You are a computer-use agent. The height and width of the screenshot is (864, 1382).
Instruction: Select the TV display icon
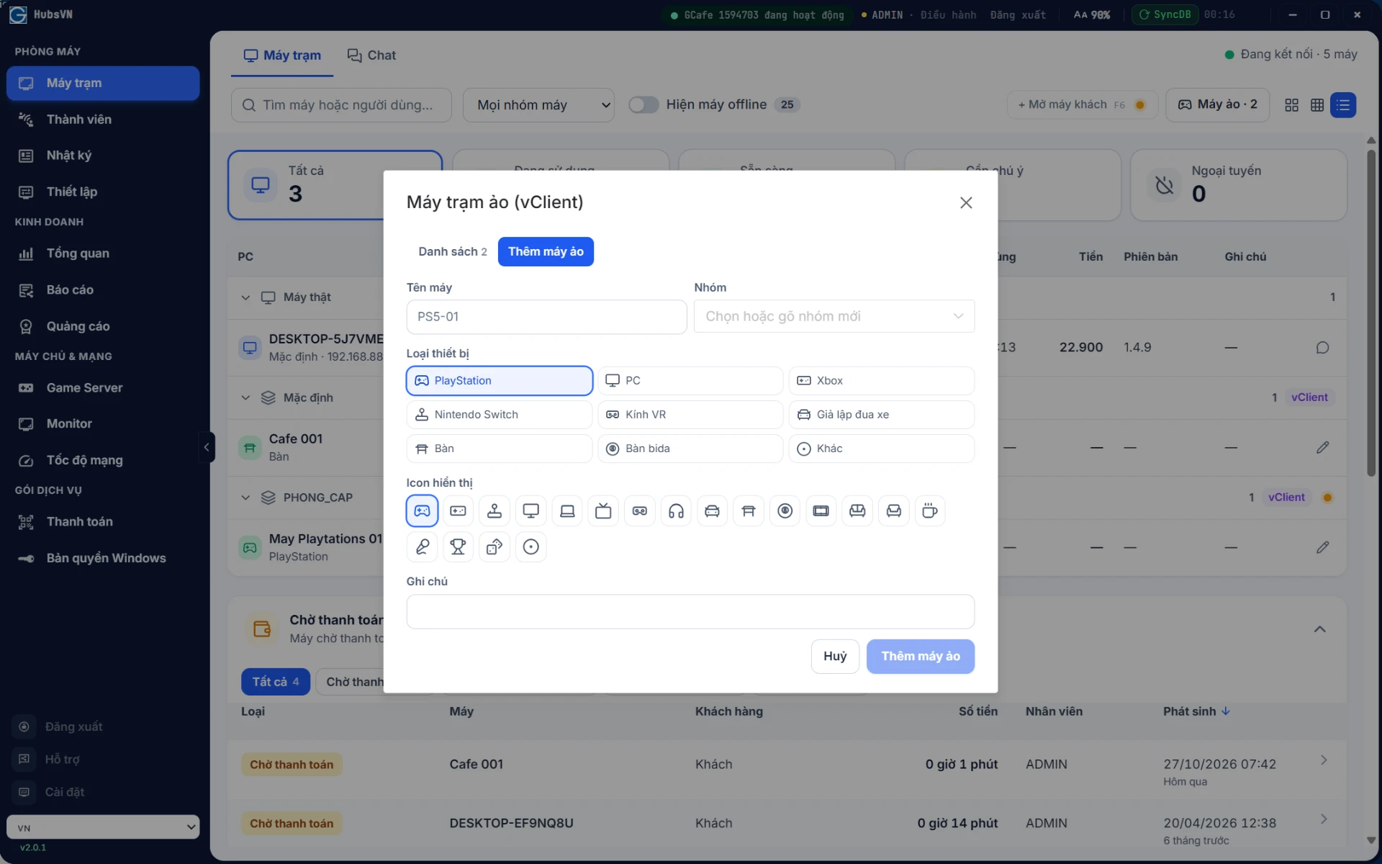[603, 510]
